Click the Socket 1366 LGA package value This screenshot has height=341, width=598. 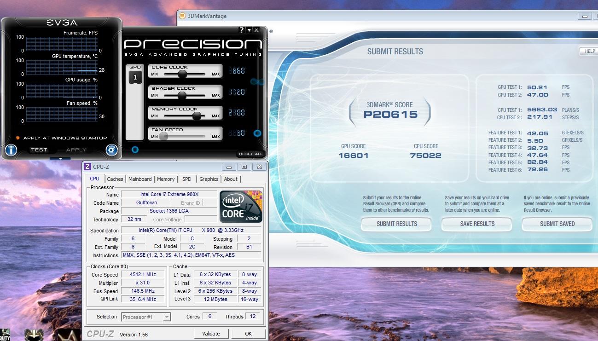click(x=169, y=211)
